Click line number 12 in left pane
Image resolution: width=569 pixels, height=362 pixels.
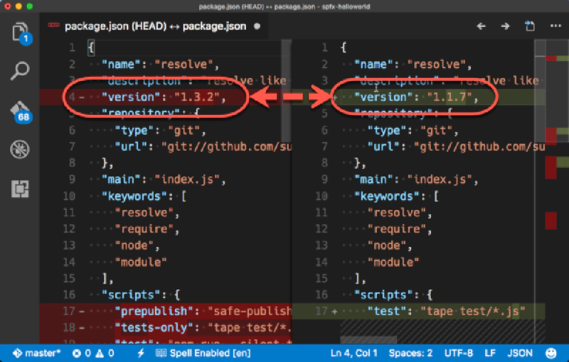[x=69, y=229]
